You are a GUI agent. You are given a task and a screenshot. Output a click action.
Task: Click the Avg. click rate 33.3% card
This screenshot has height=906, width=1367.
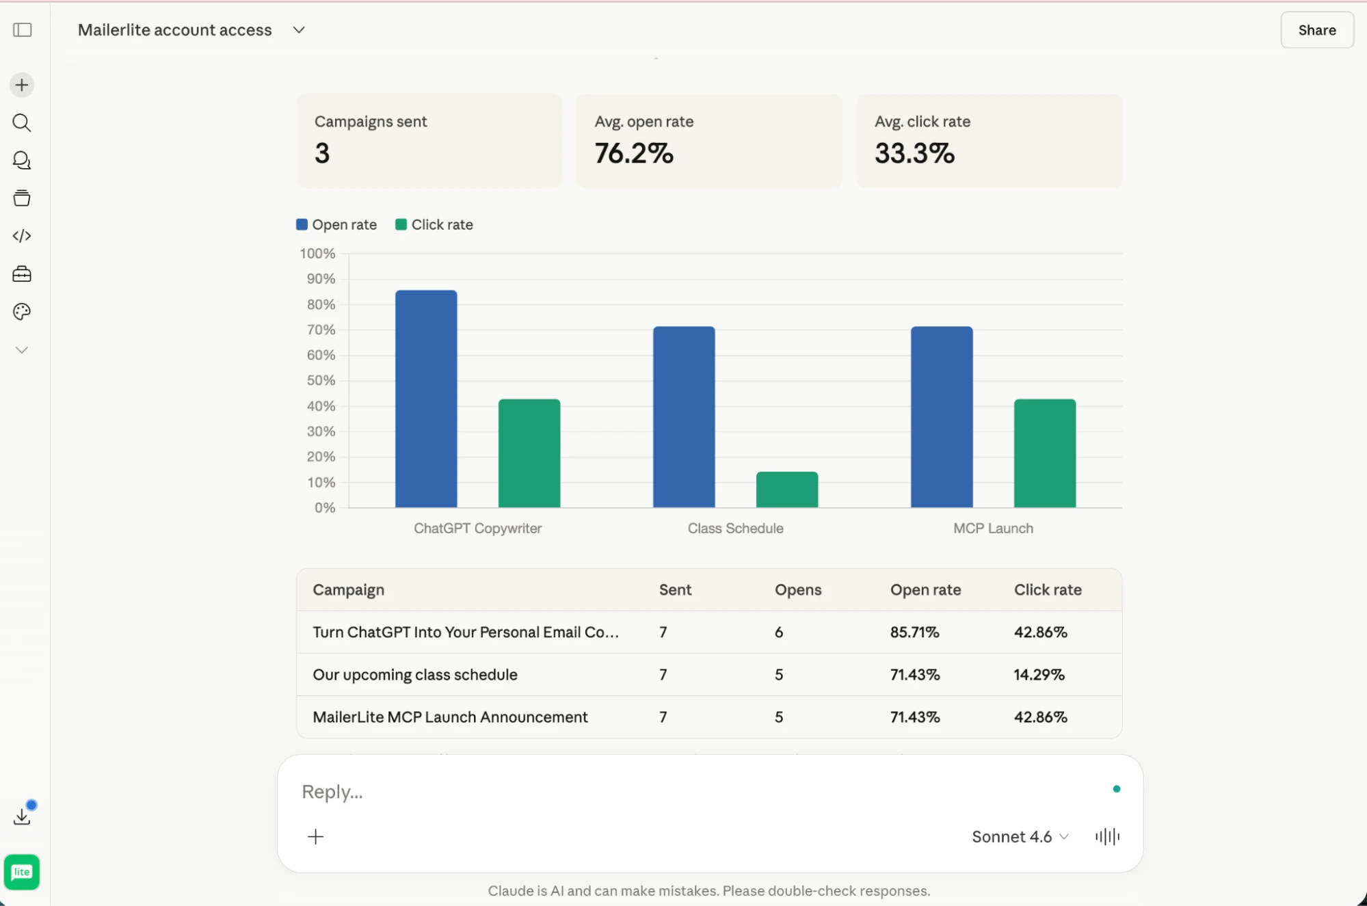[990, 141]
